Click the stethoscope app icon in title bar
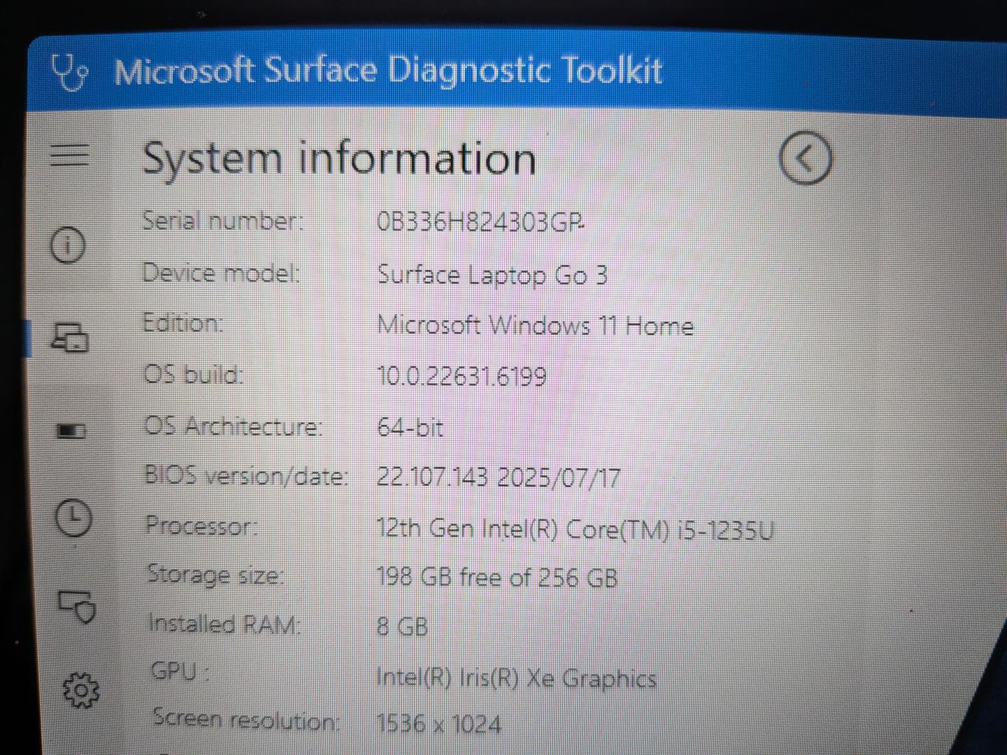Screen dimensions: 1007x755 tap(69, 72)
